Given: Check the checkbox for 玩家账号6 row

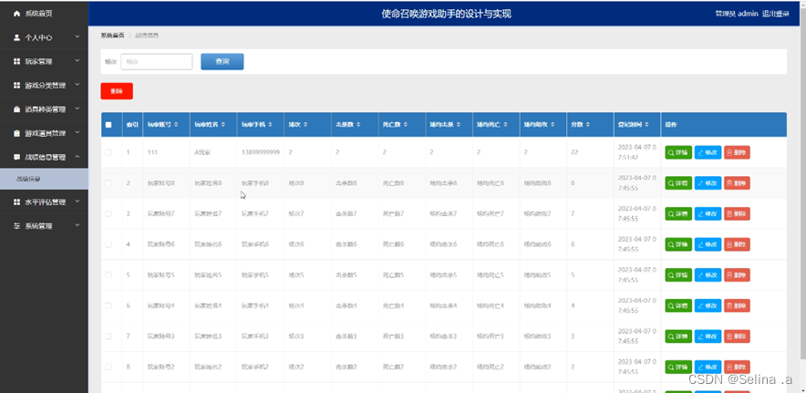Looking at the screenshot, I should click(108, 244).
